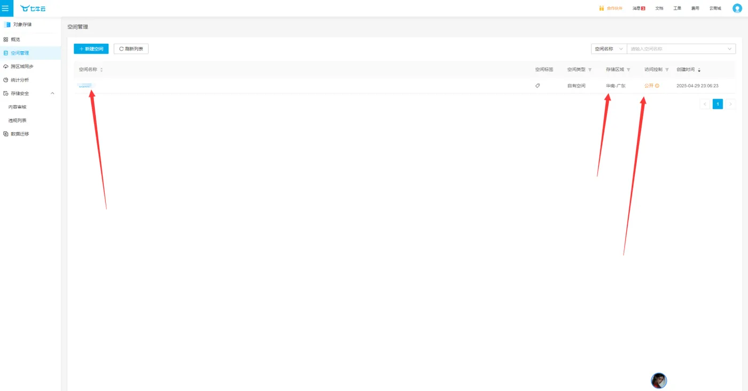Expand the search box dropdown chevron
Viewport: 748px width, 391px height.
(730, 49)
